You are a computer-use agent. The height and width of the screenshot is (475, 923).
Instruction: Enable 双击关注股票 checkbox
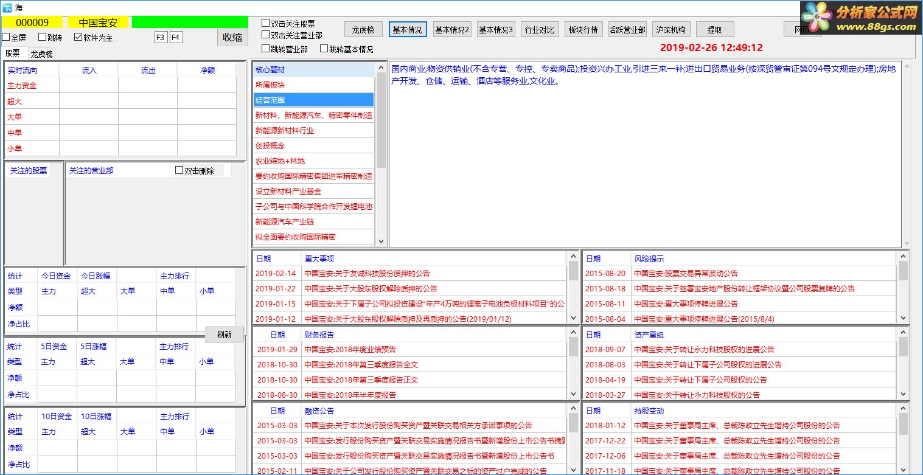[265, 23]
